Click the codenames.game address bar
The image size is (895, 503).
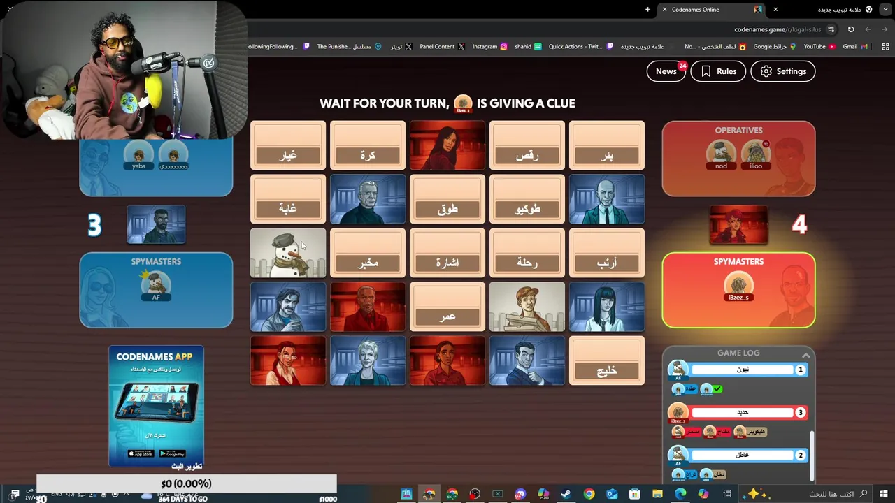[778, 29]
